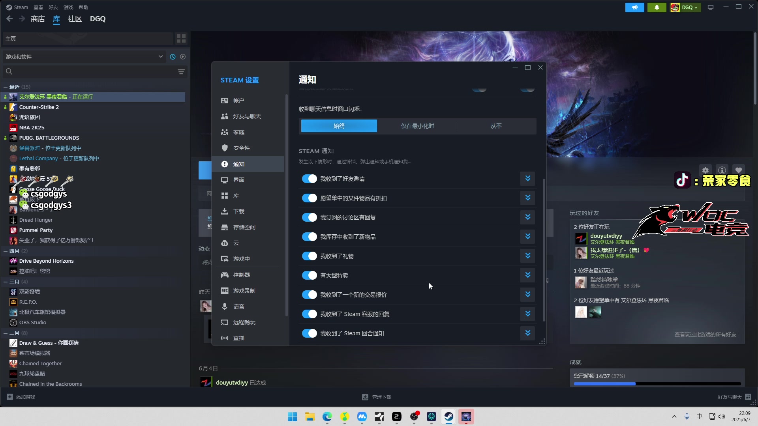Open In-Game settings section
Screen dimensions: 758x426
(x=248, y=259)
